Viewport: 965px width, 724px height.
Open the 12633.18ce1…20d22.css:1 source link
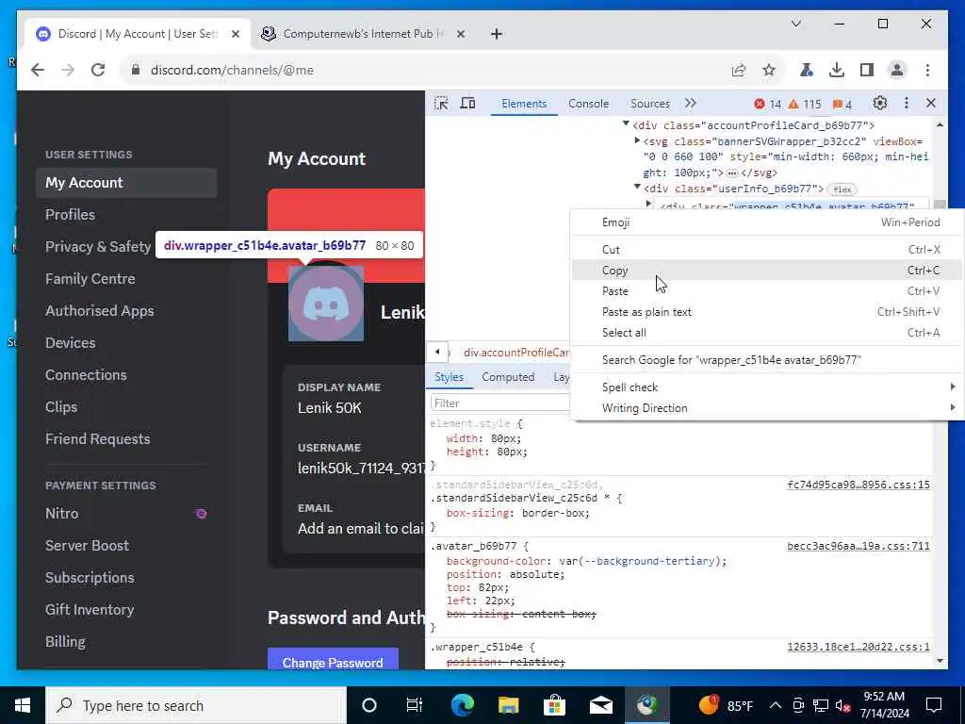[858, 647]
